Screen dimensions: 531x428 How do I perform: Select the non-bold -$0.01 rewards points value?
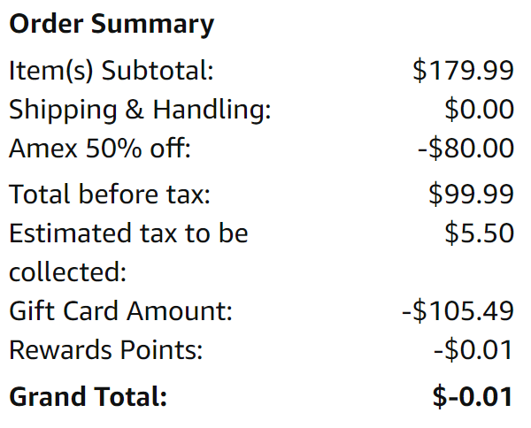click(473, 350)
